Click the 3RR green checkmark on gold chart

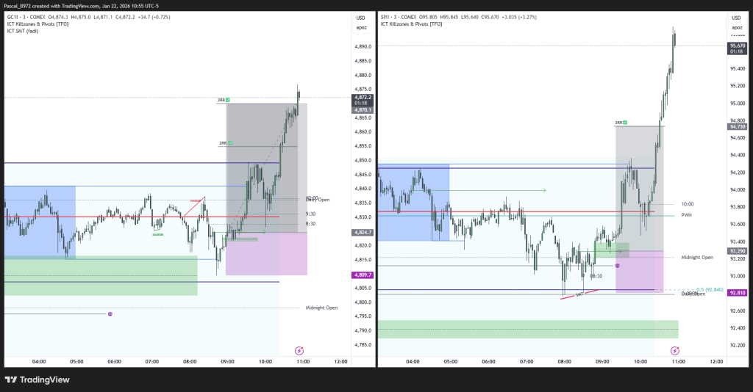click(229, 100)
